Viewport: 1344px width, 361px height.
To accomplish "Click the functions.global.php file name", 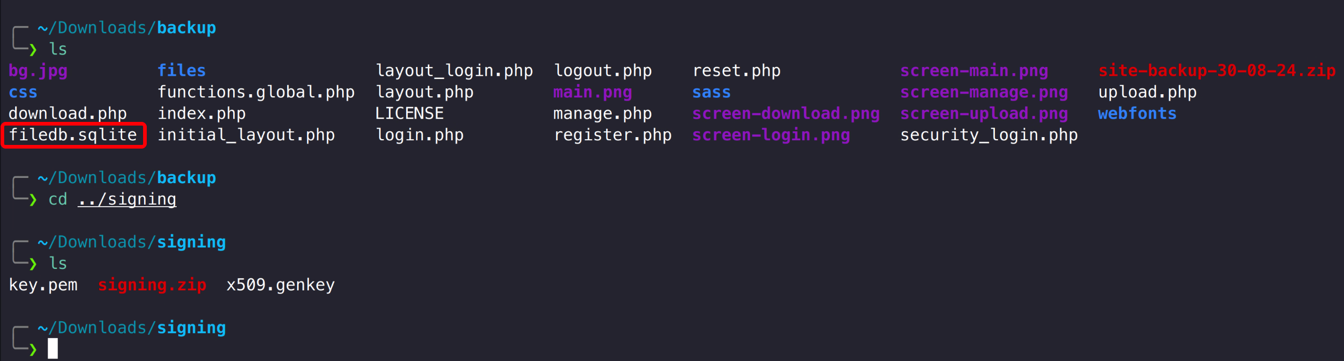I will [256, 92].
